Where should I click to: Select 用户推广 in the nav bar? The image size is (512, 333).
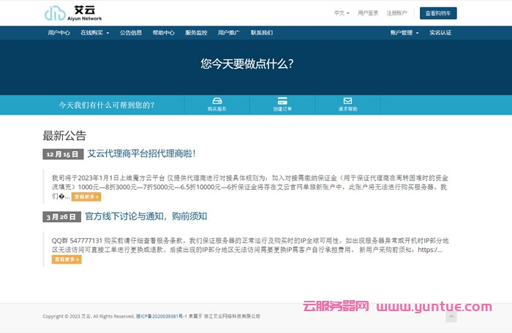[x=229, y=33]
